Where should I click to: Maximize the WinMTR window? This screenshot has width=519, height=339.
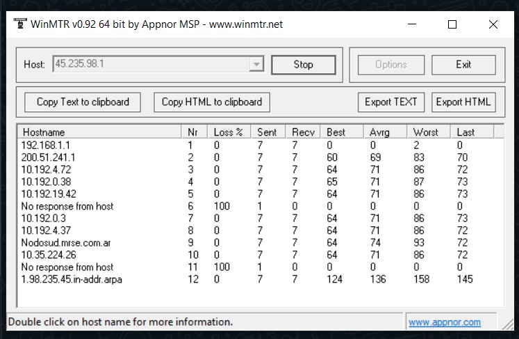pos(452,24)
